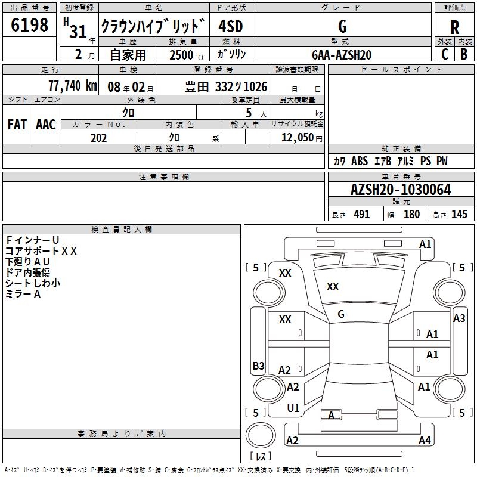Click air conditioner value AAC

click(46, 125)
